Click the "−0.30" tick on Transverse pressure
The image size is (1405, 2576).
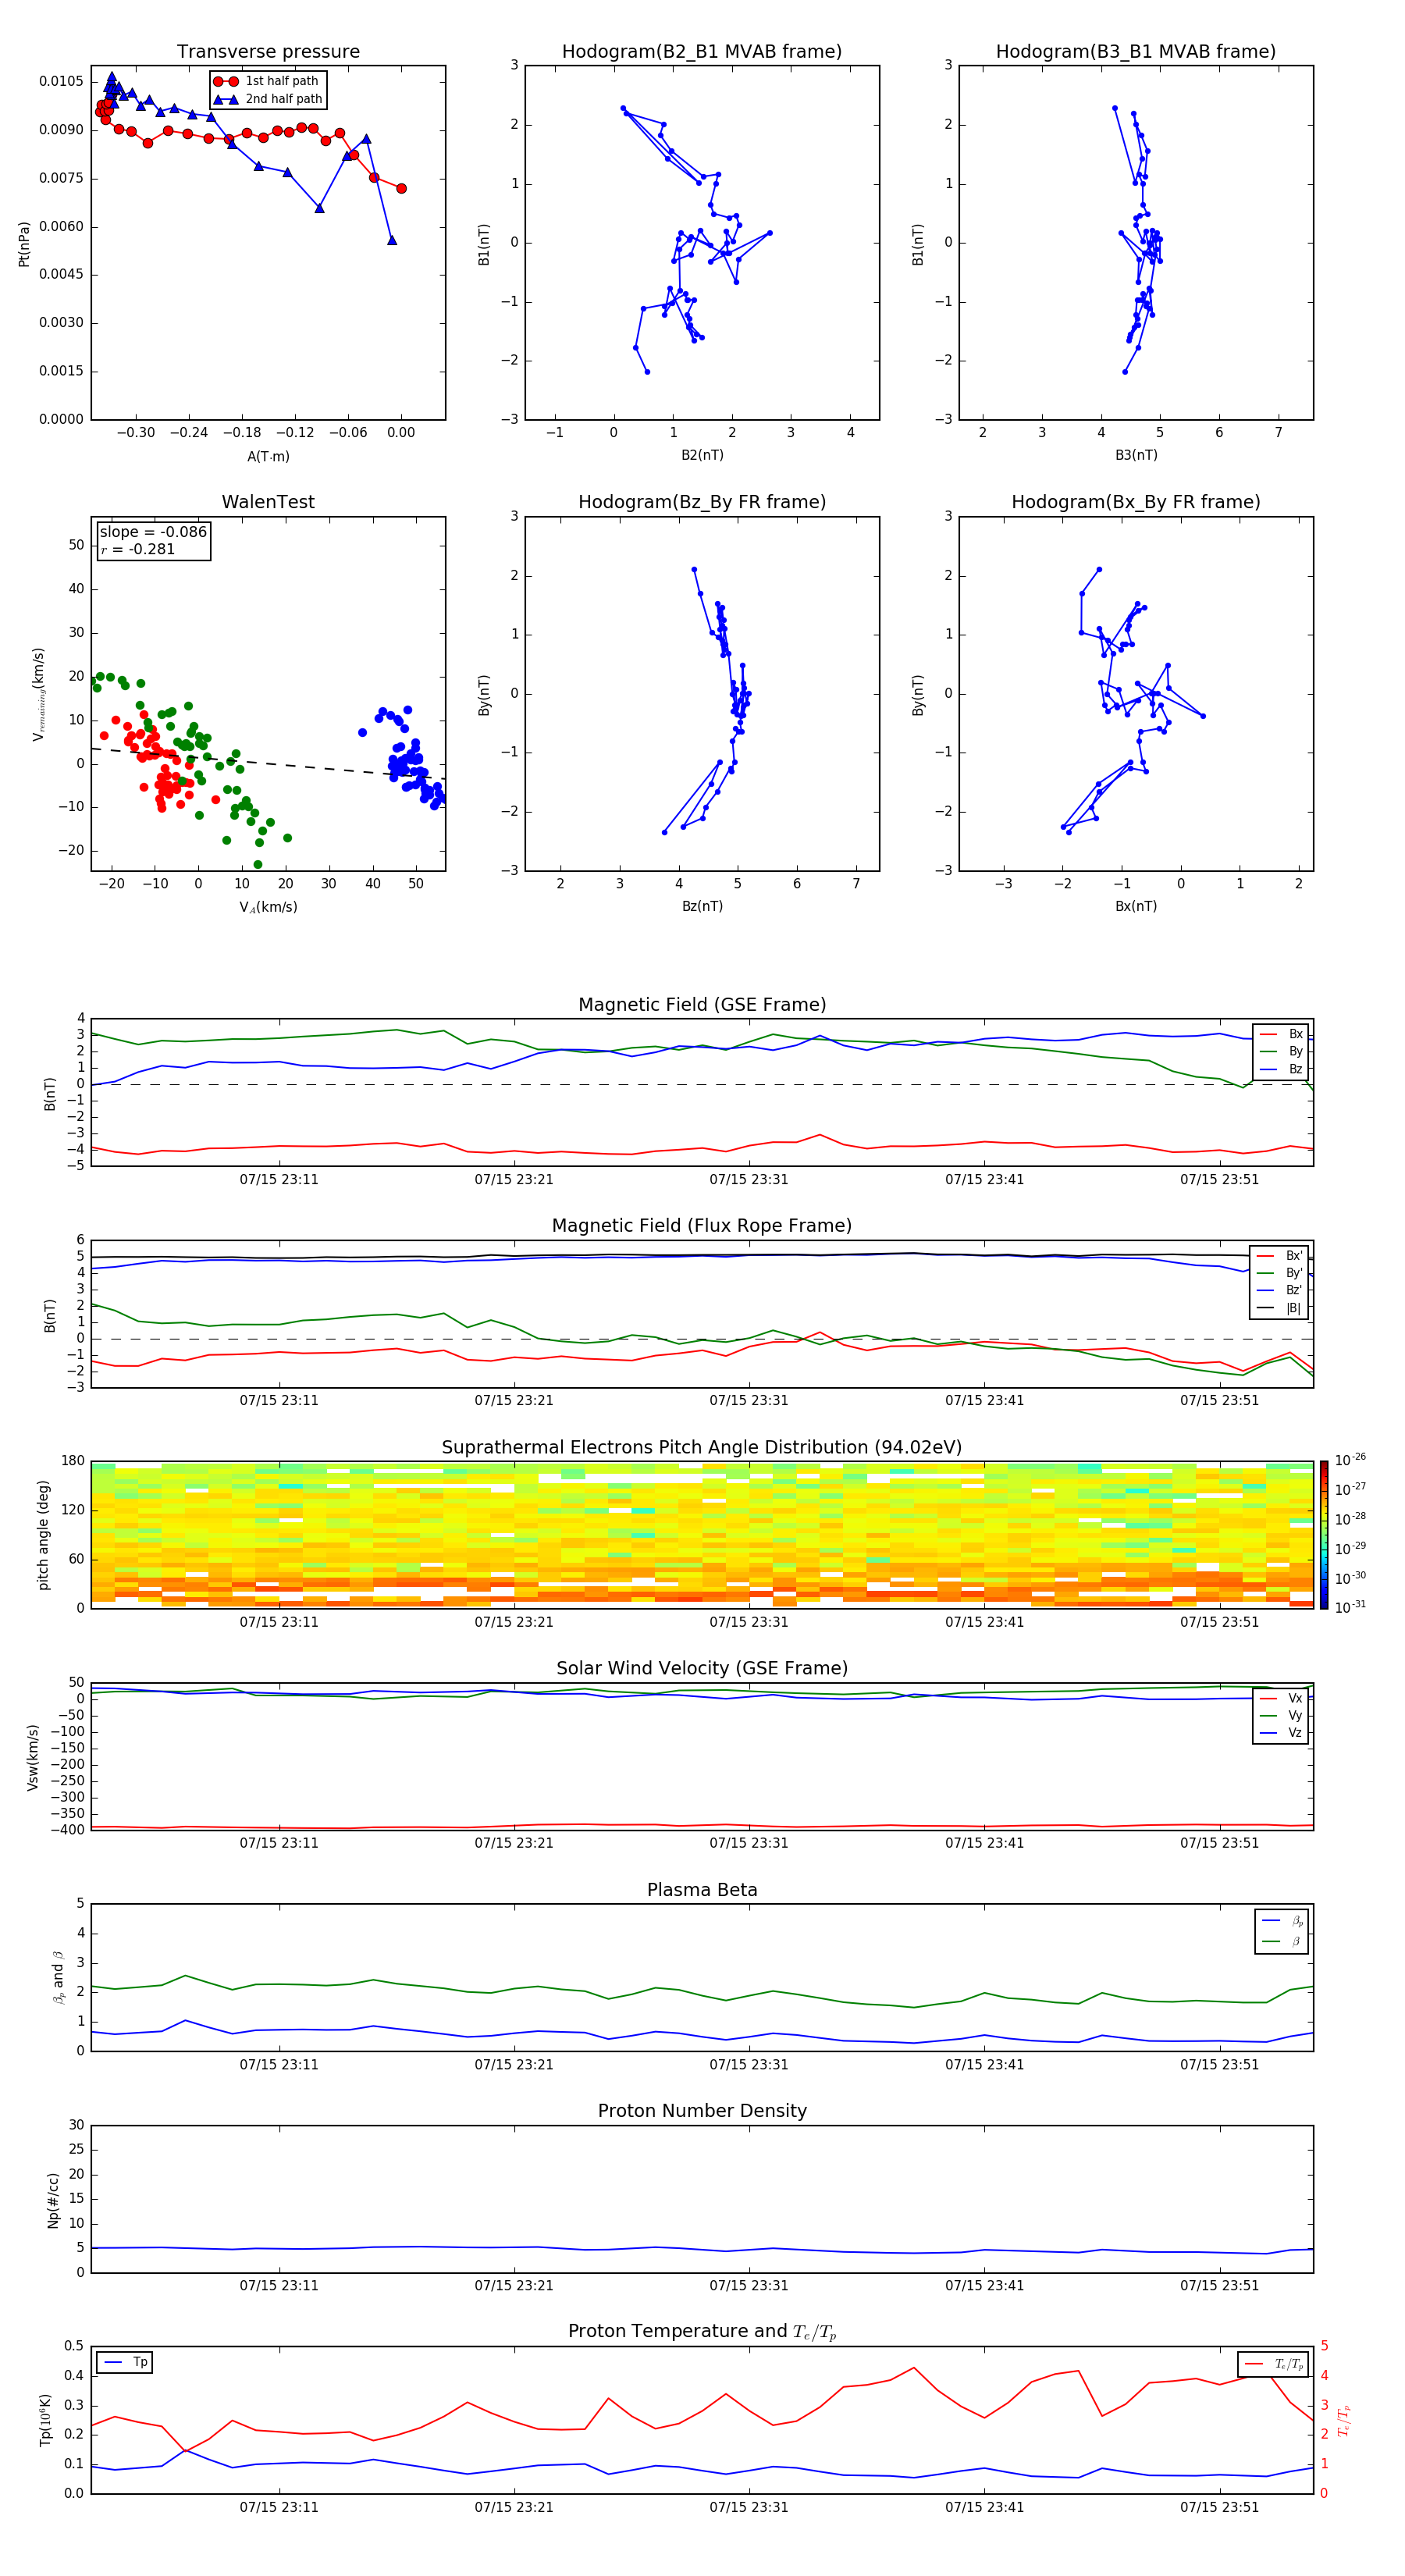click(x=136, y=433)
